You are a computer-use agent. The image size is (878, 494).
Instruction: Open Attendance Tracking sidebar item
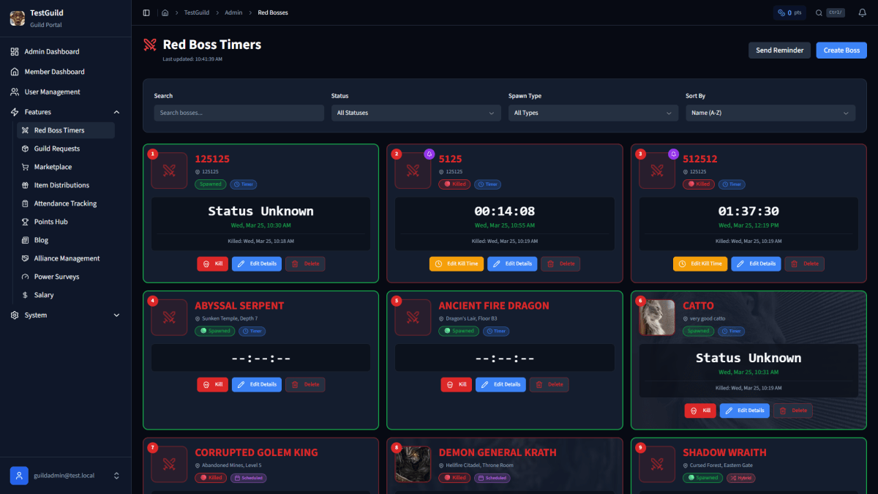66,203
